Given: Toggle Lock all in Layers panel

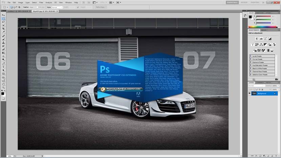Looking at the screenshot, I should (x=262, y=89).
